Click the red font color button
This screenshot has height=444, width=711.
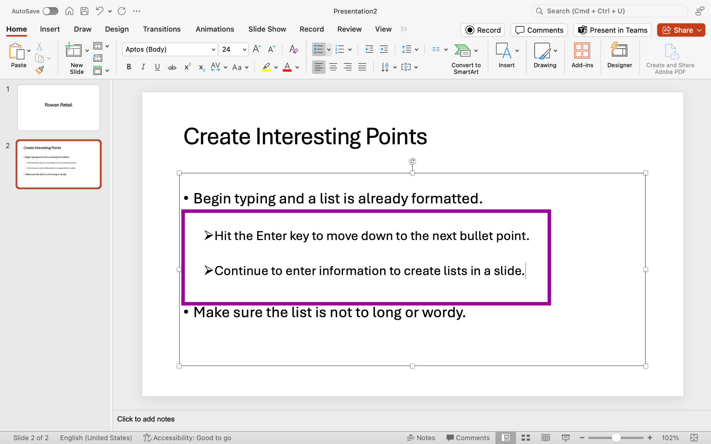coord(287,67)
